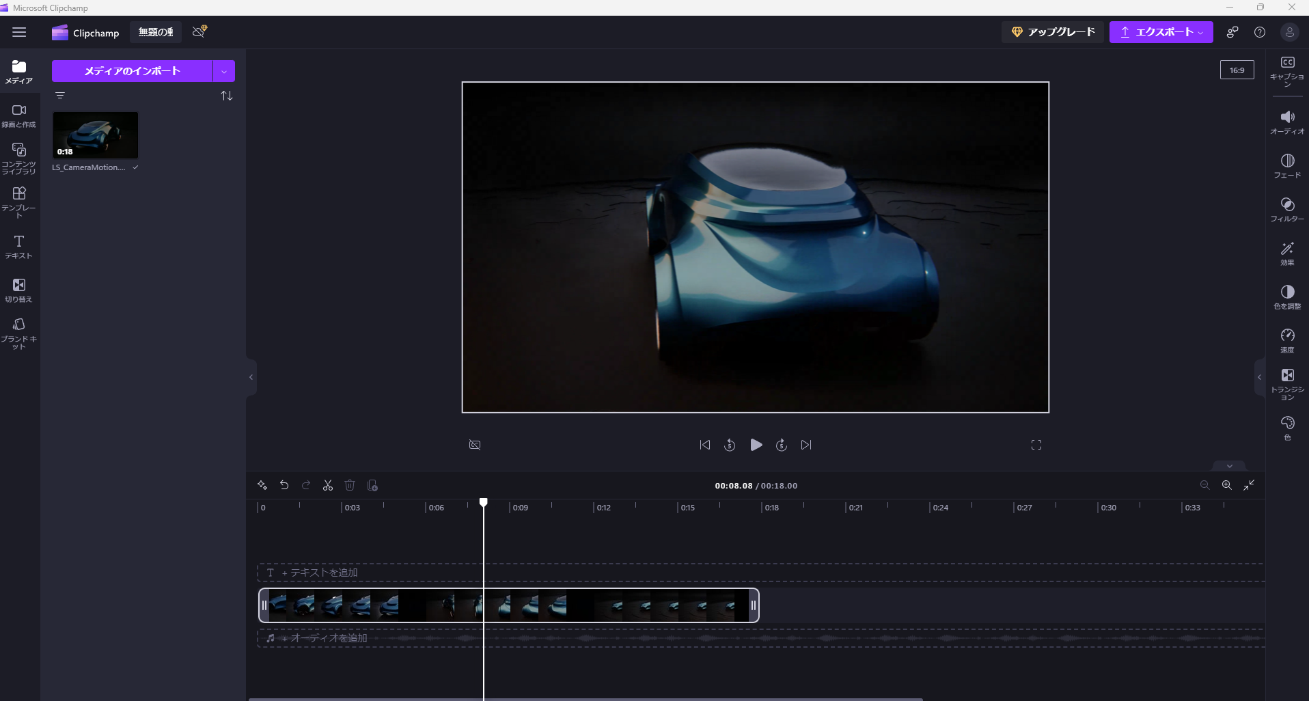Toggle the crossed-image icon beside playback controls
Viewport: 1309px width, 701px height.
point(475,445)
